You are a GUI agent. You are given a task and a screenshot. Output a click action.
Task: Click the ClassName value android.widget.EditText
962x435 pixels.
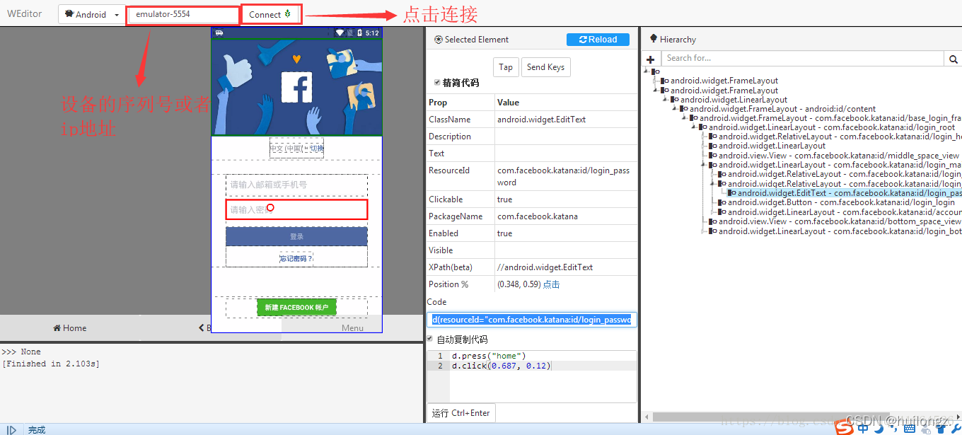click(x=542, y=120)
